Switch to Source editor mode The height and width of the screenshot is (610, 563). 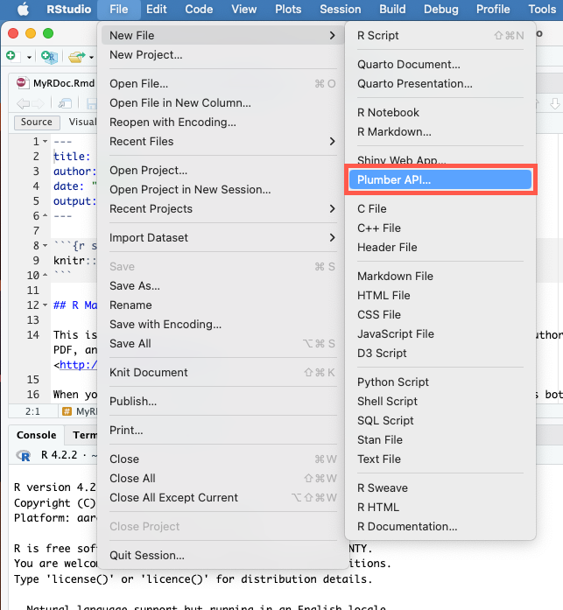(37, 123)
